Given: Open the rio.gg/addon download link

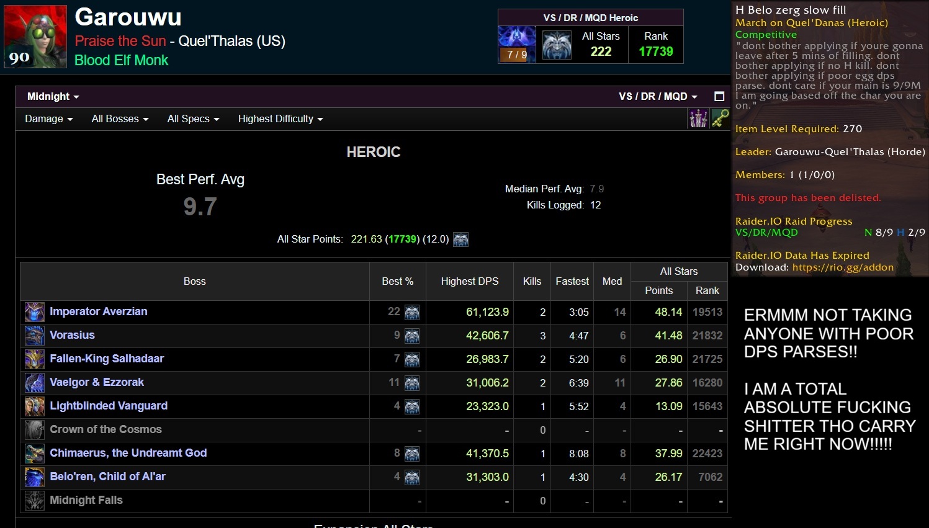Looking at the screenshot, I should (843, 267).
